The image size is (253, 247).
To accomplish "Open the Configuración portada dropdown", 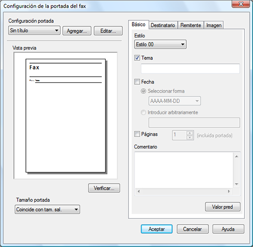I will (x=34, y=30).
